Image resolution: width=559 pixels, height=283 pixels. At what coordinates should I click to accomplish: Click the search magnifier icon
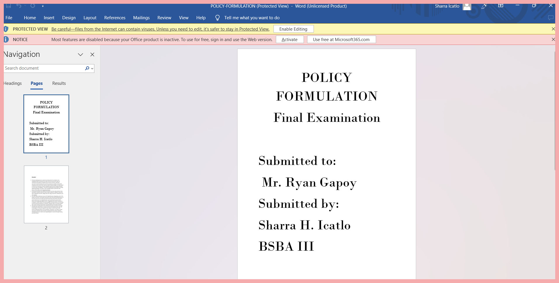[x=87, y=68]
